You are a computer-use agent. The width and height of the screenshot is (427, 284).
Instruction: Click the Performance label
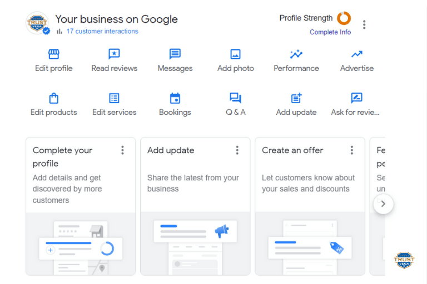tap(296, 68)
